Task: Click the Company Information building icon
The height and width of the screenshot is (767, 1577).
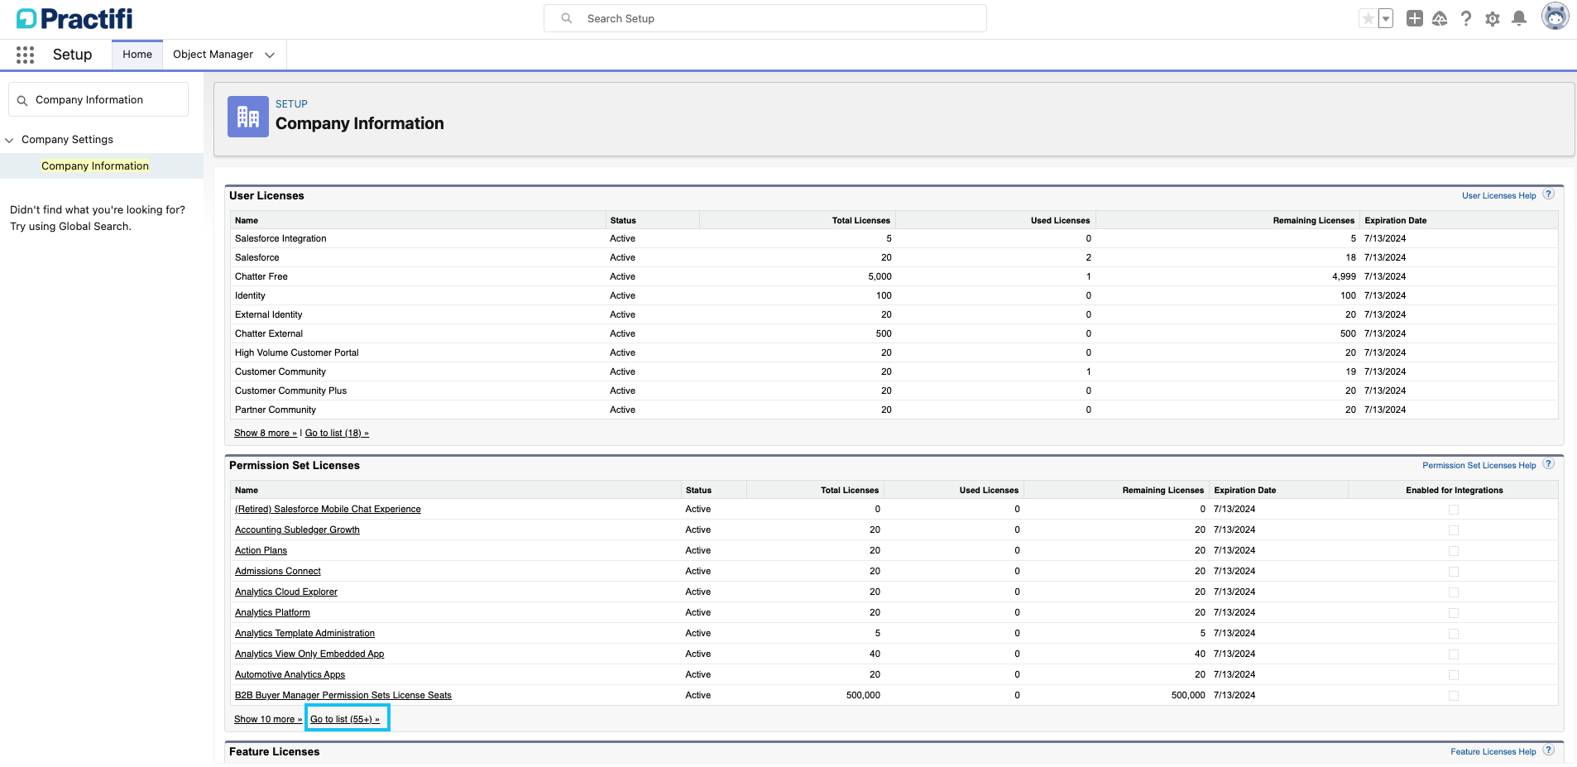Action: [248, 117]
